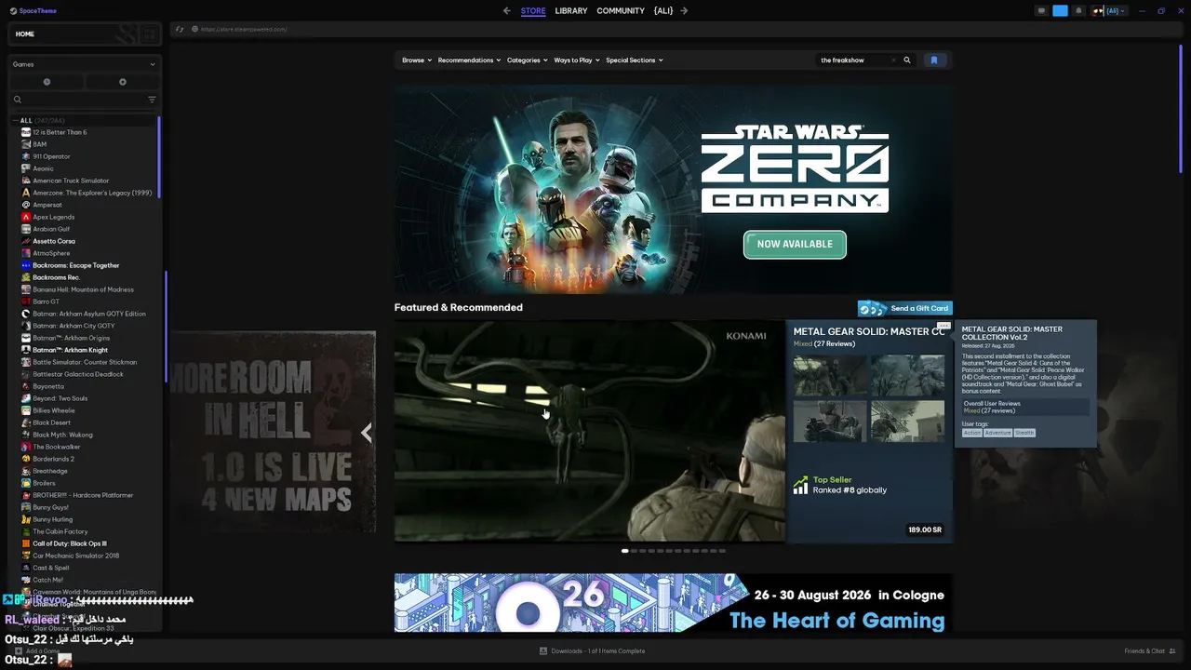Show previous featured game
Screen dimensions: 1191x670
click(x=367, y=433)
